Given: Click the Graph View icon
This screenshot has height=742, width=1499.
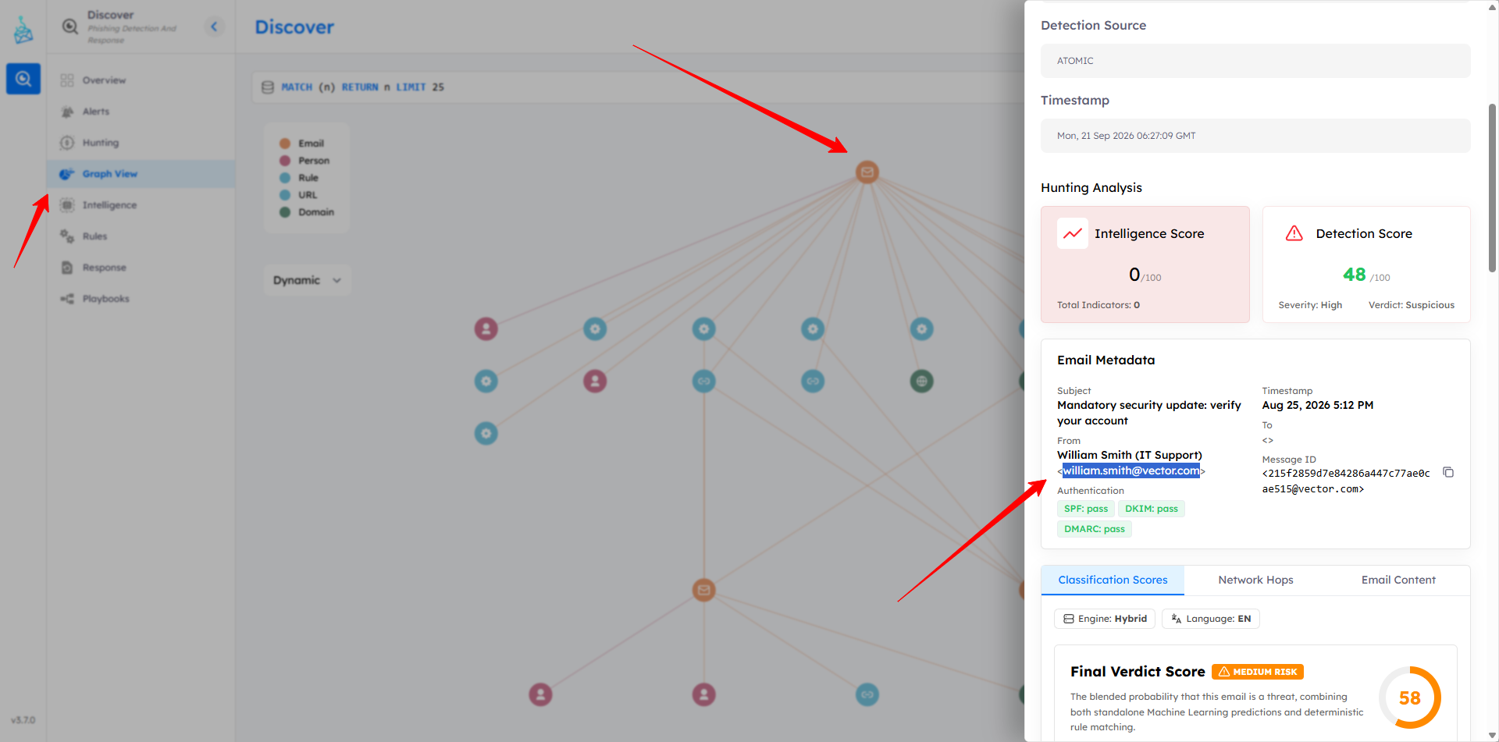Looking at the screenshot, I should pos(67,174).
